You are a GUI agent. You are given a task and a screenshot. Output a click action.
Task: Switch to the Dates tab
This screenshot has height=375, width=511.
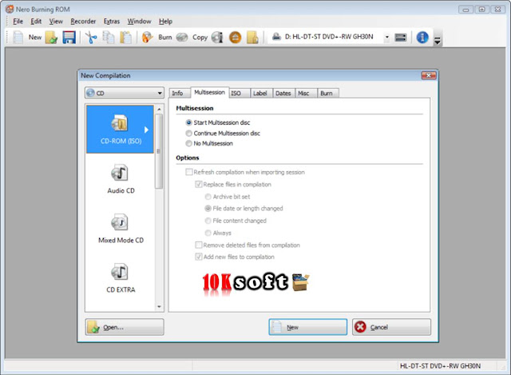pos(283,94)
